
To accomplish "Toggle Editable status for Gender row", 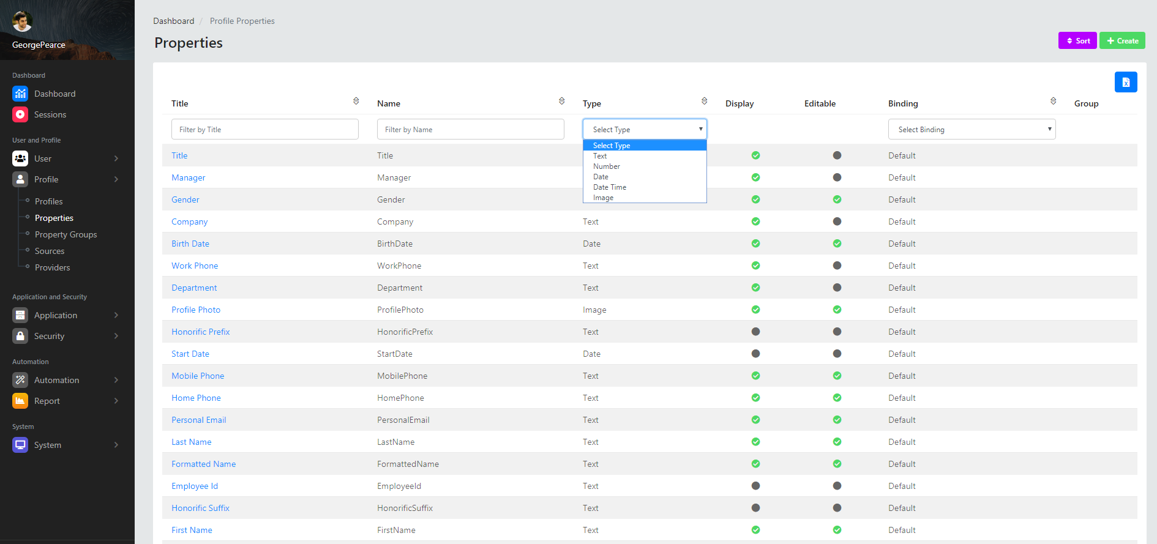I will point(837,199).
